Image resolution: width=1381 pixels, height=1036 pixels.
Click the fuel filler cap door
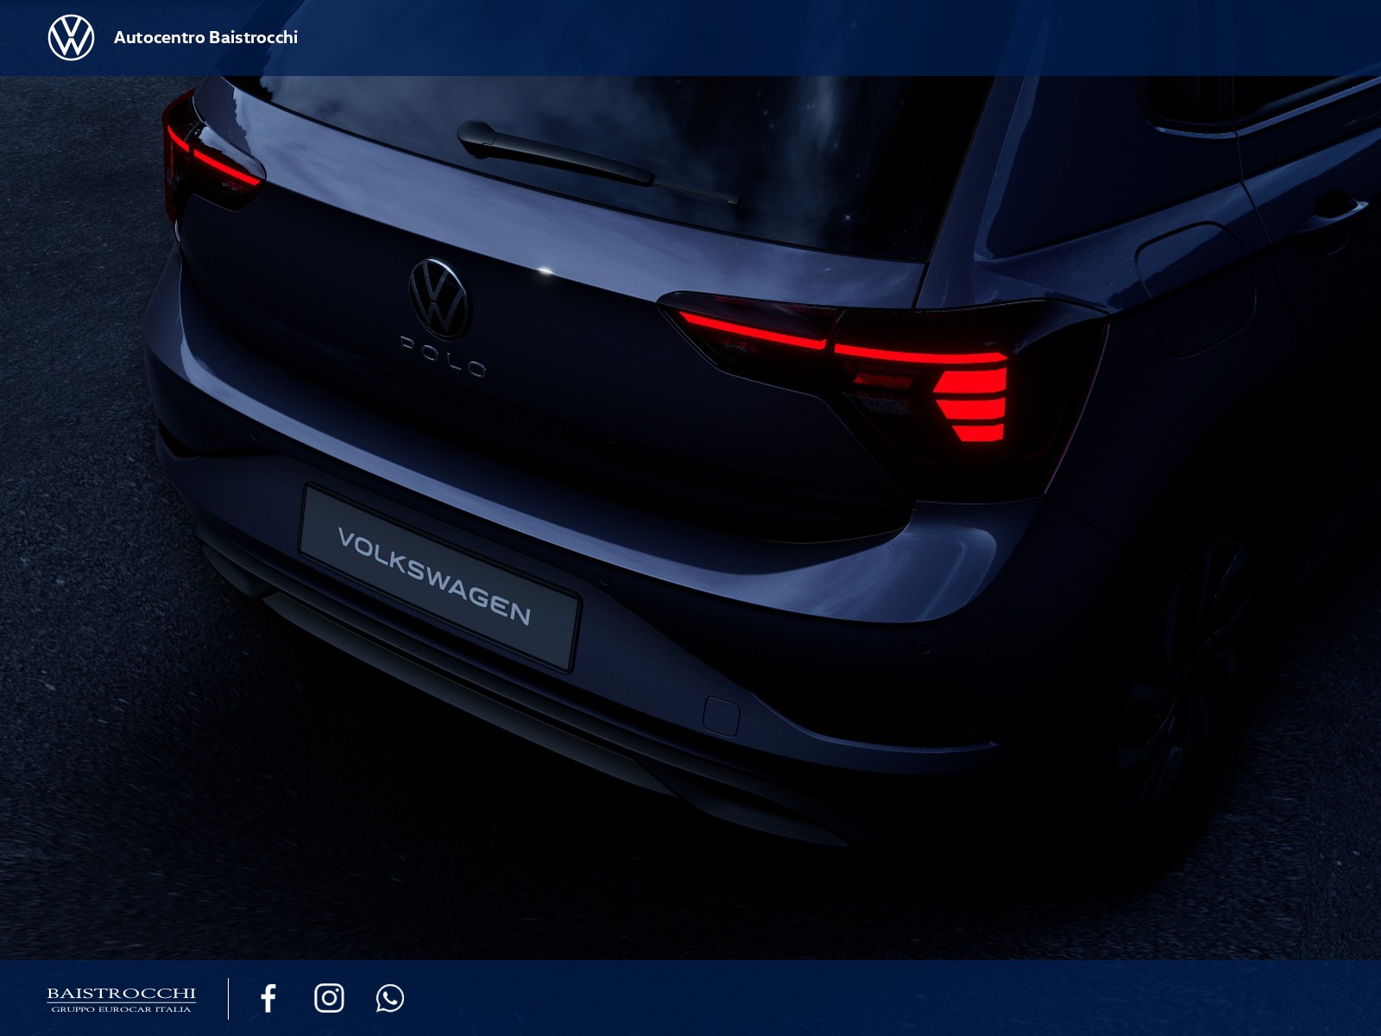coord(1197,289)
